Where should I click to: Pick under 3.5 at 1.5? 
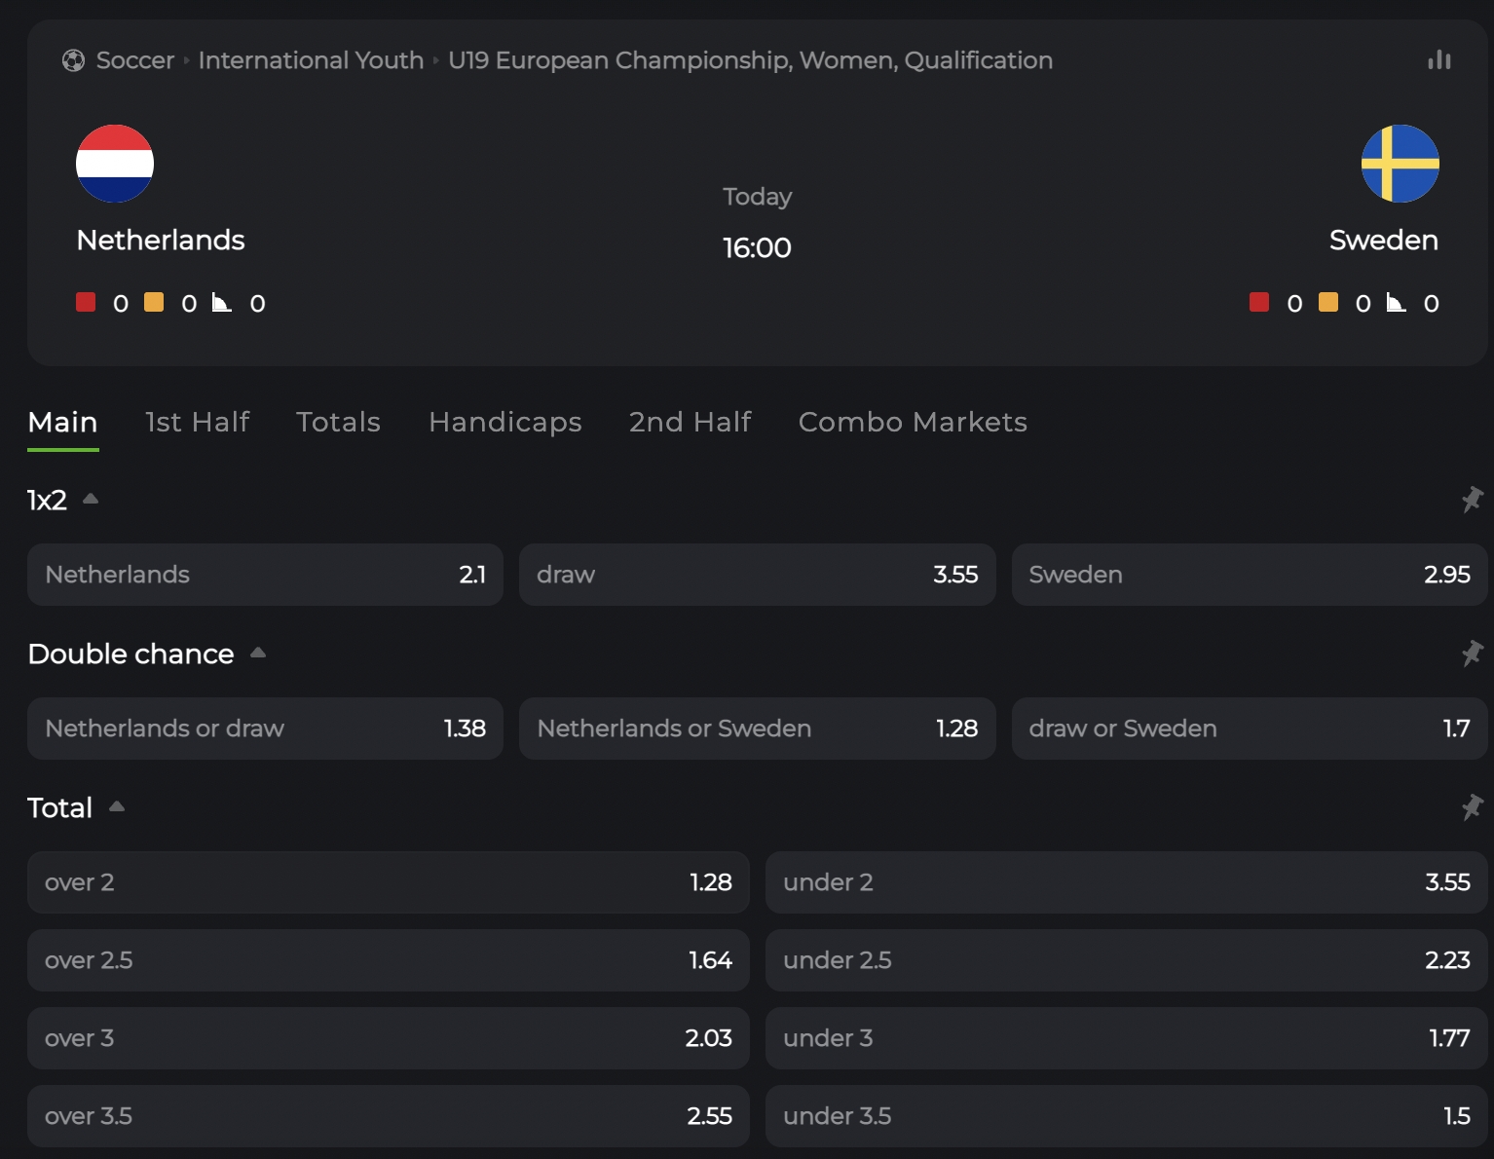[x=1126, y=1116]
